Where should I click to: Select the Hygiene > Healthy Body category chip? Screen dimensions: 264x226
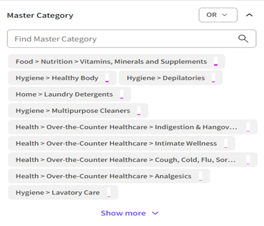tap(57, 78)
